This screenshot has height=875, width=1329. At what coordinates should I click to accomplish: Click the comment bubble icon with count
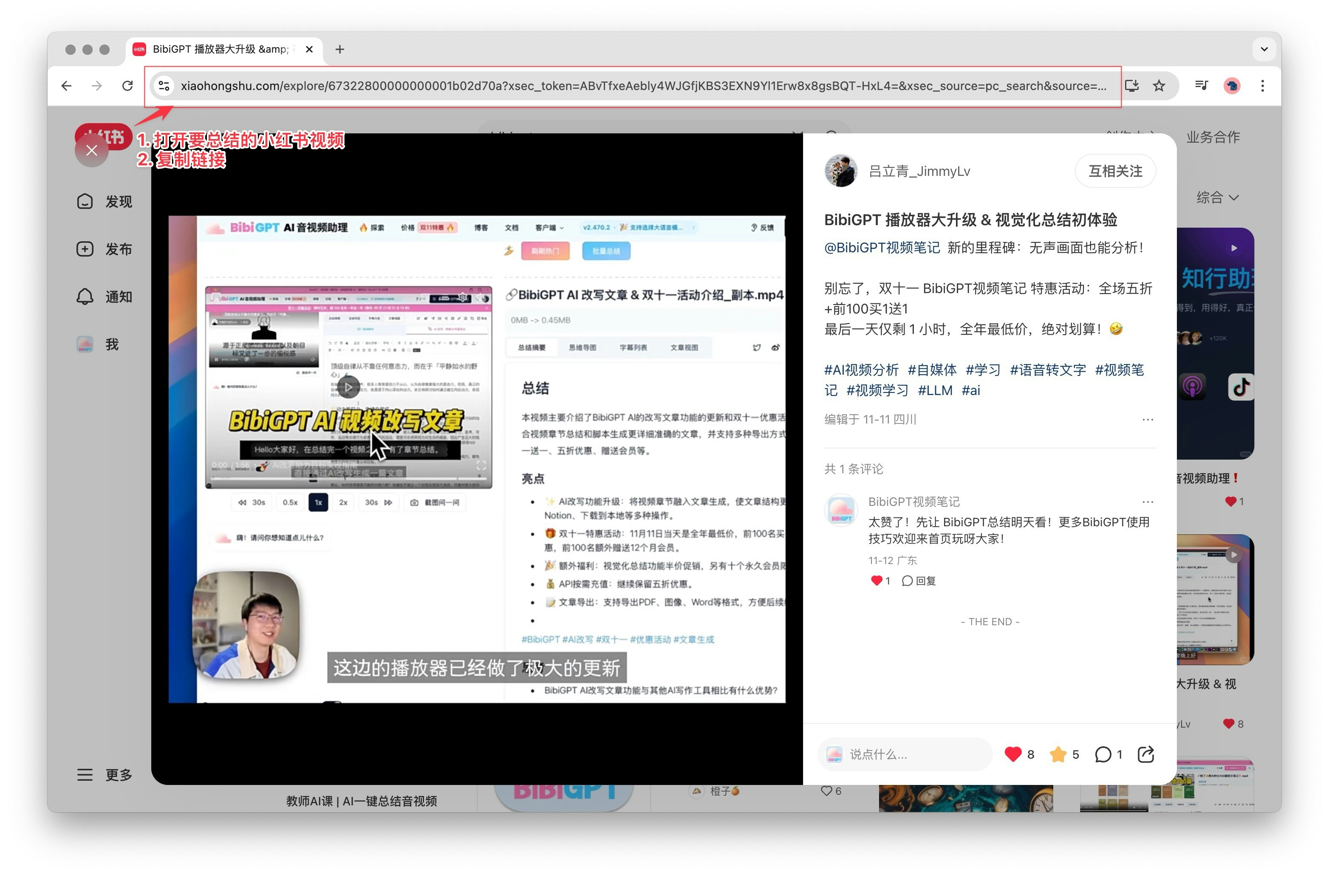(1103, 754)
